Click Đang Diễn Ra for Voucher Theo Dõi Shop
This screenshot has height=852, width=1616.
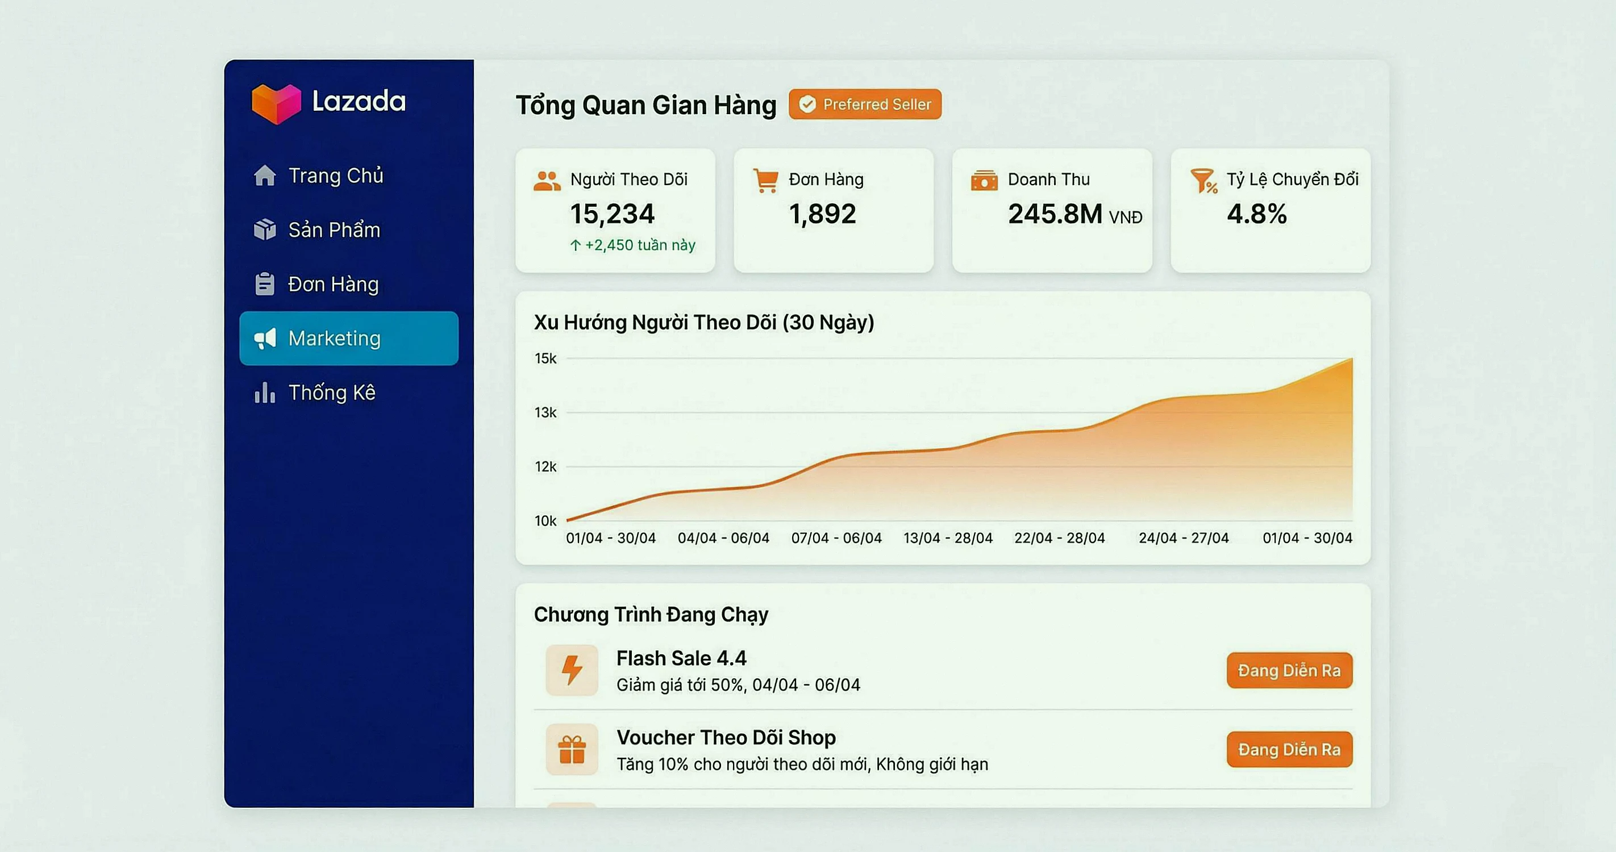(1289, 749)
